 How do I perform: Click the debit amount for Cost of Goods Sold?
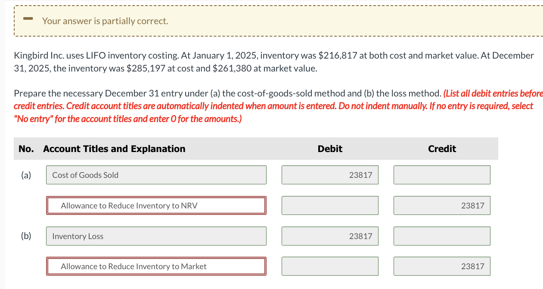[x=330, y=175]
